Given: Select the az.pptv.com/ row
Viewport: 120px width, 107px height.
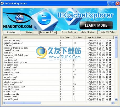Looking at the screenshot, I should tap(58, 77).
